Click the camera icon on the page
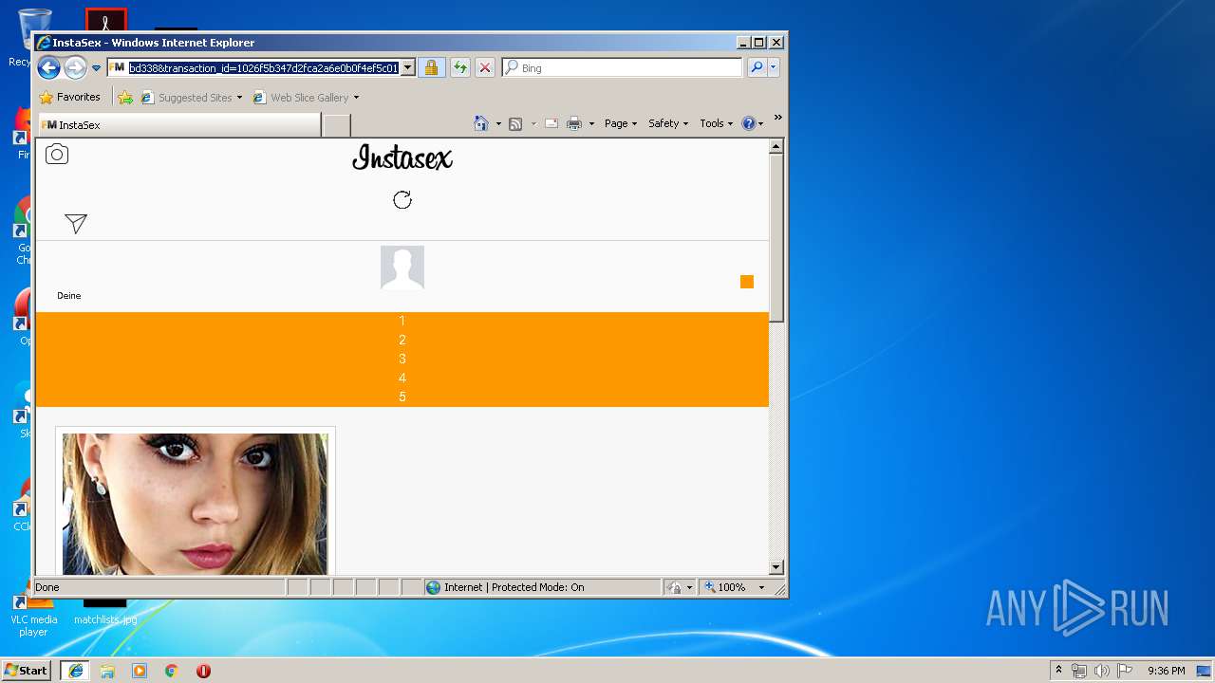Screen dimensions: 1215x683 (57, 155)
